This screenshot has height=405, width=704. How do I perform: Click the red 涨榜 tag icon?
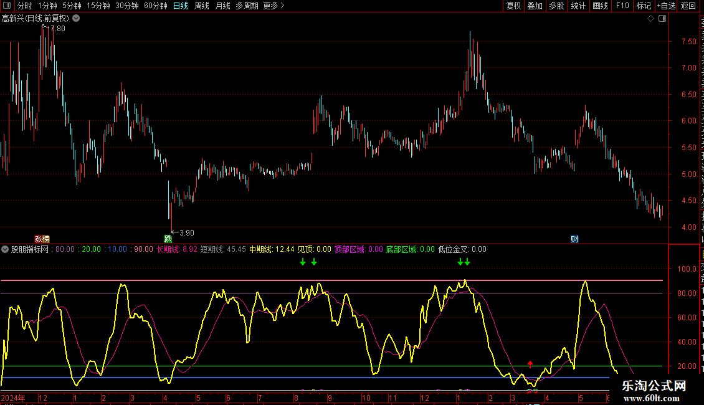(42, 239)
